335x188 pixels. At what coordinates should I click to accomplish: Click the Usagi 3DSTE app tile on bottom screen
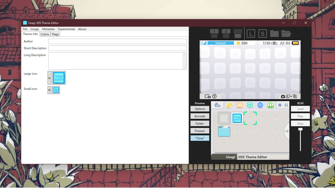[x=237, y=118]
